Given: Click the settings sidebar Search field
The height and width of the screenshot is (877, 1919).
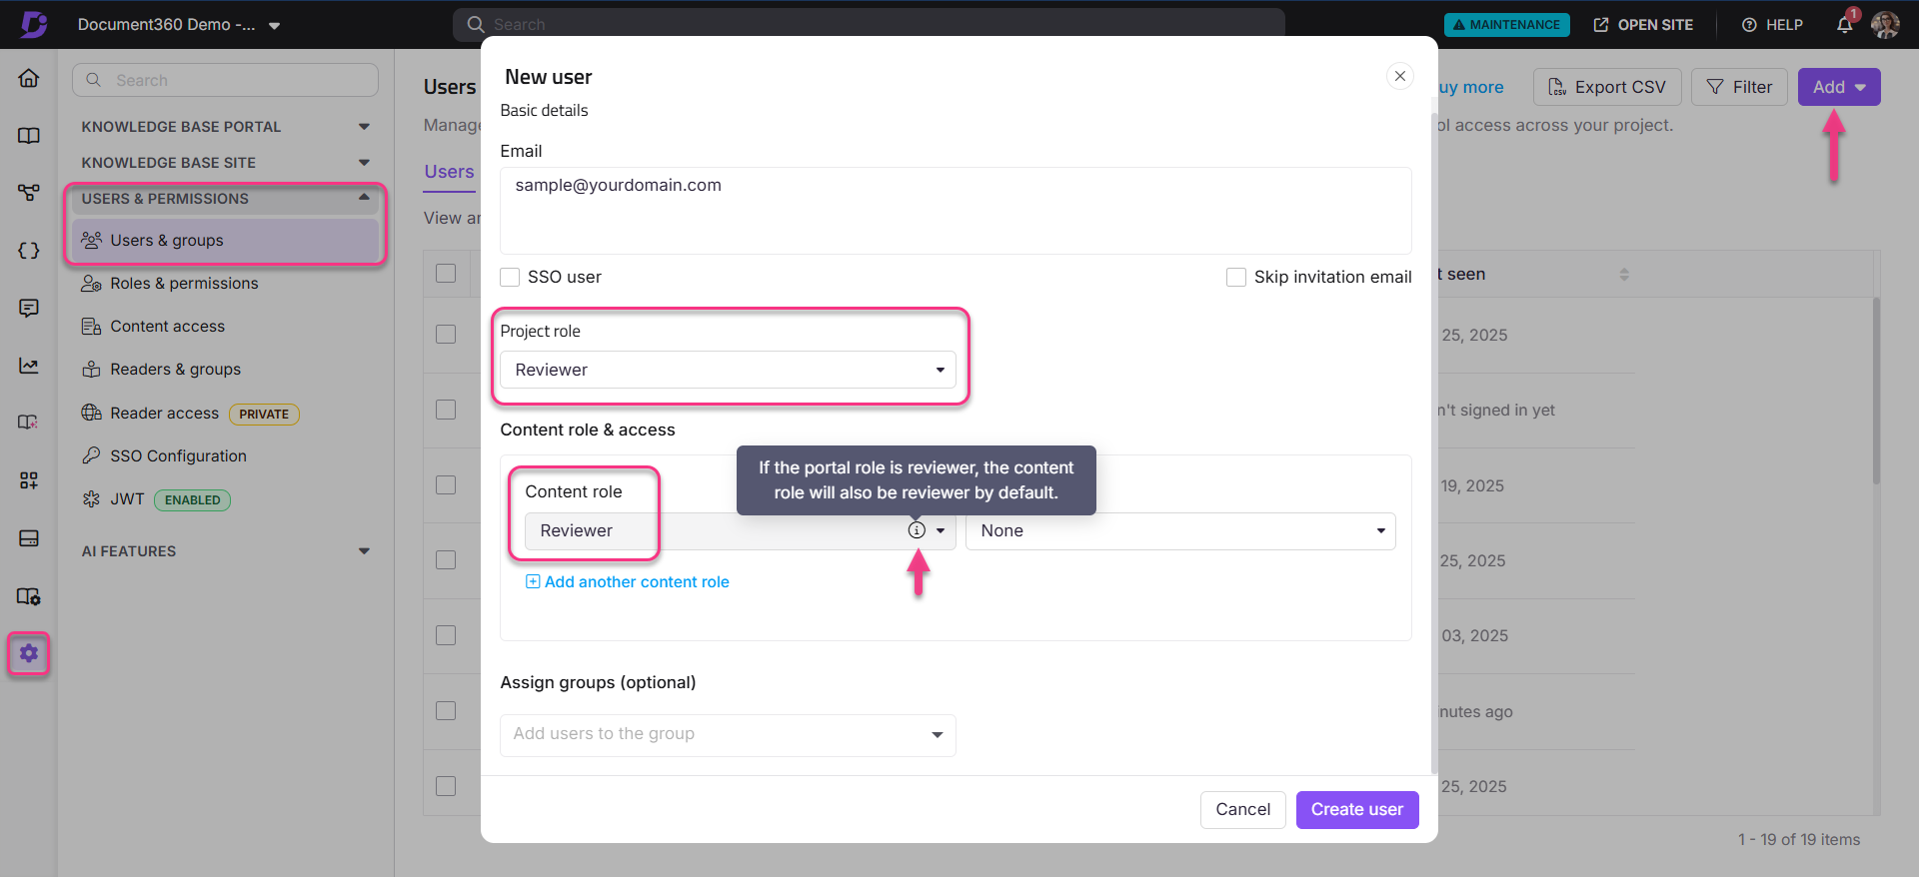Looking at the screenshot, I should [x=225, y=80].
